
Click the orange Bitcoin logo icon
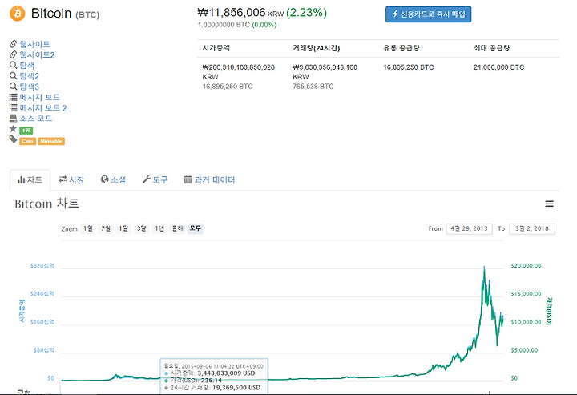[x=18, y=14]
